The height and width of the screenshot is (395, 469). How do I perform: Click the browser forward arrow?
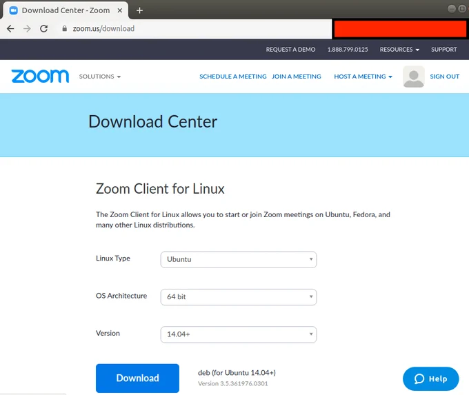(27, 29)
